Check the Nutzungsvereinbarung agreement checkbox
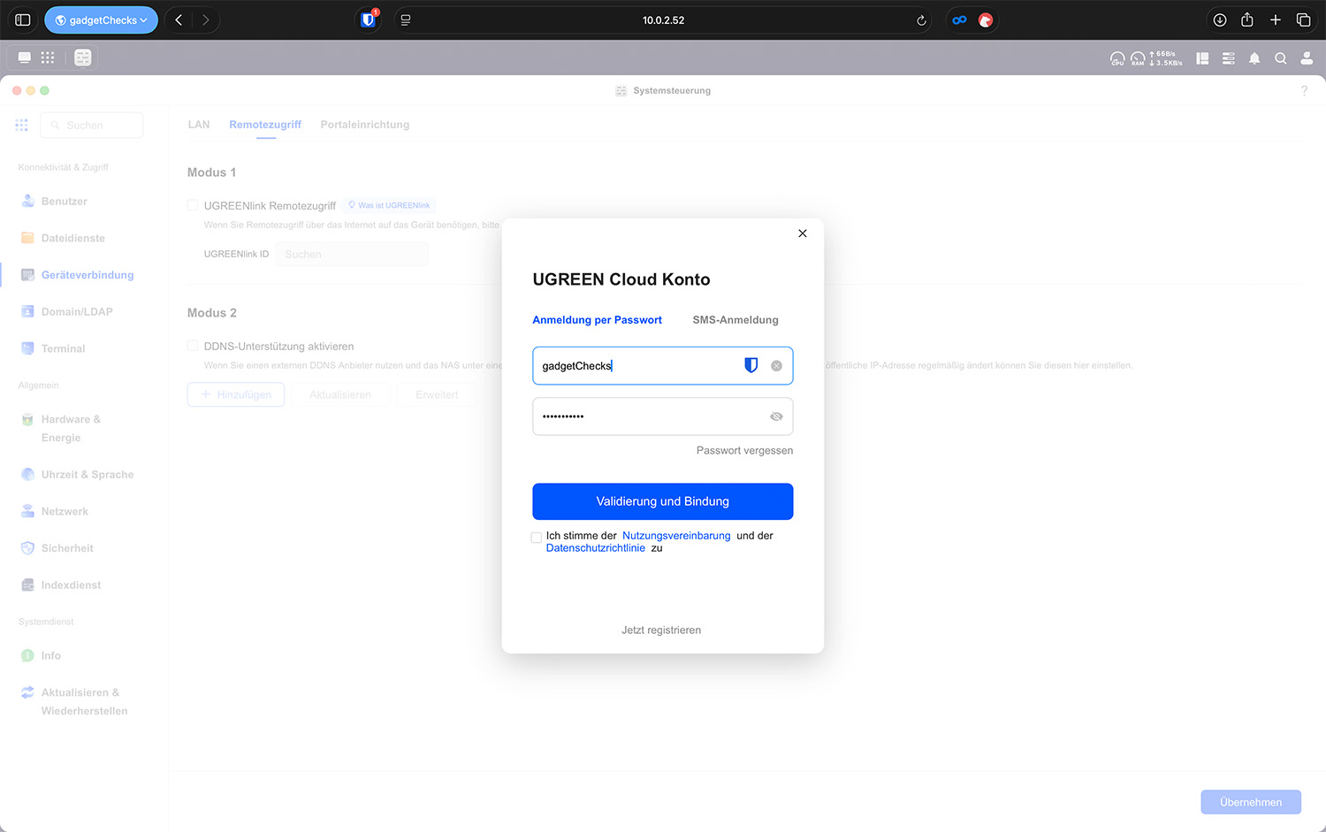The image size is (1326, 832). coord(537,537)
